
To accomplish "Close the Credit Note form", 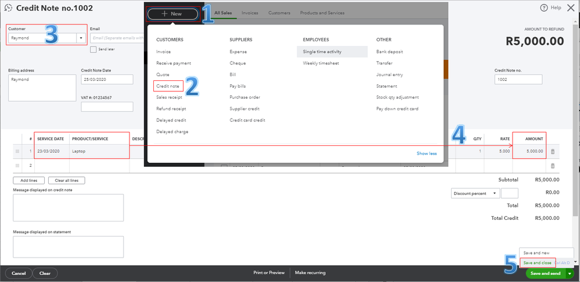I will (x=570, y=8).
